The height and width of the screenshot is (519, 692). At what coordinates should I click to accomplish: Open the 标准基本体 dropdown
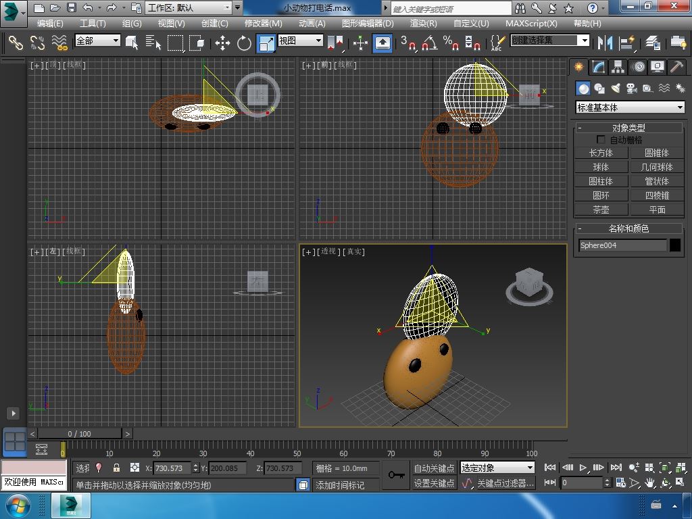[x=630, y=107]
